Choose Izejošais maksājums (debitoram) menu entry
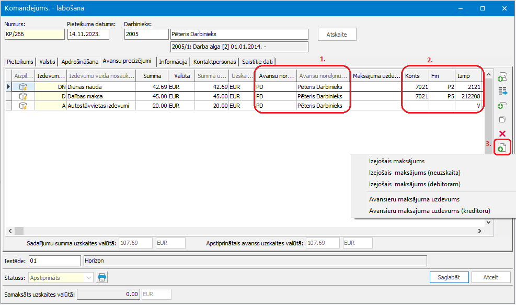Viewport: 516px width, 305px height. [414, 184]
